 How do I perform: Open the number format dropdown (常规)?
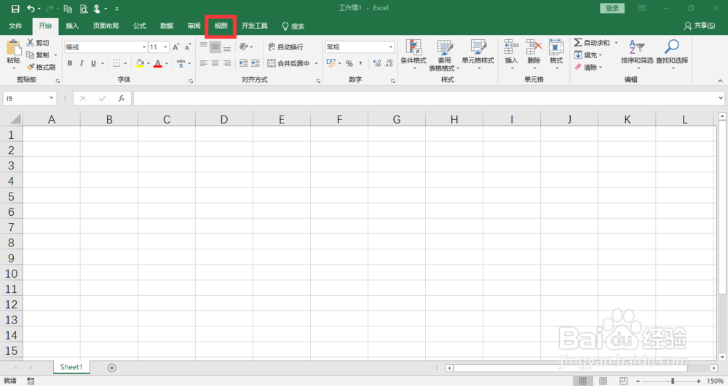tap(390, 47)
